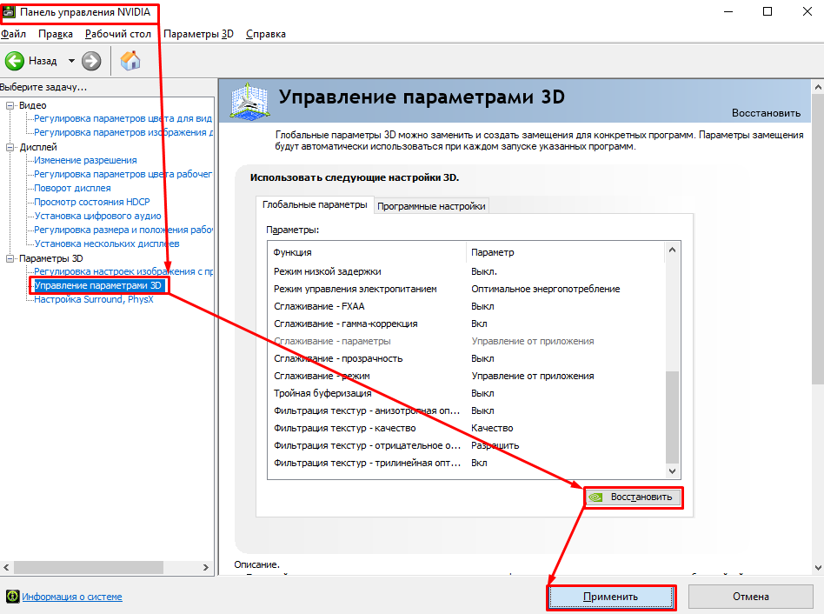
Task: Select Фильтрация текстур - анизотропная оптимизация row
Action: [x=466, y=410]
